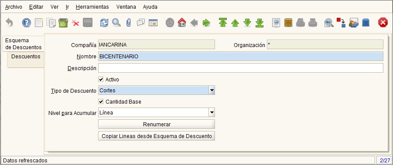The image size is (393, 165).
Task: Click the Datos refrescados status message
Action: 25,160
